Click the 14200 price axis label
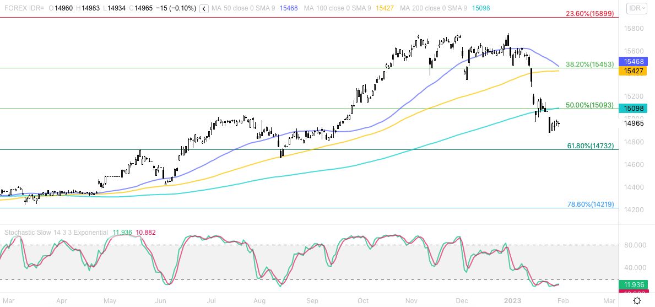655x307 pixels. (634, 209)
